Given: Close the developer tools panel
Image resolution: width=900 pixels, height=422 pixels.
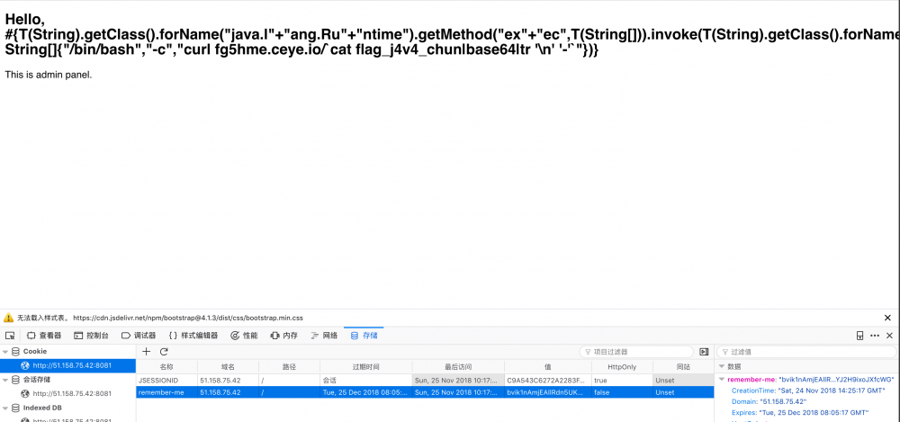Looking at the screenshot, I should click(x=890, y=336).
